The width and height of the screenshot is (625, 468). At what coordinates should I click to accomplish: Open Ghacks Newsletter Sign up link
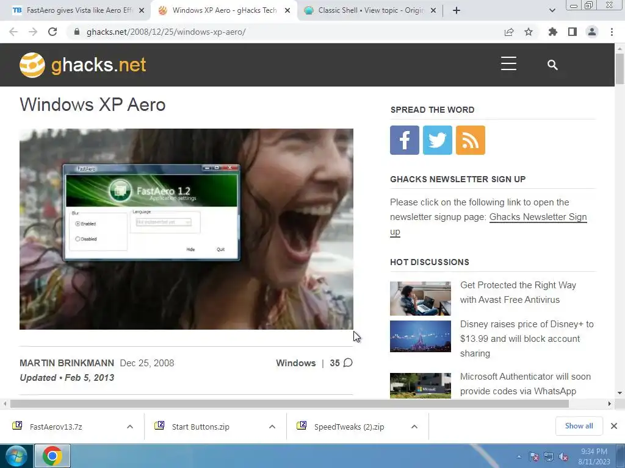tap(538, 217)
